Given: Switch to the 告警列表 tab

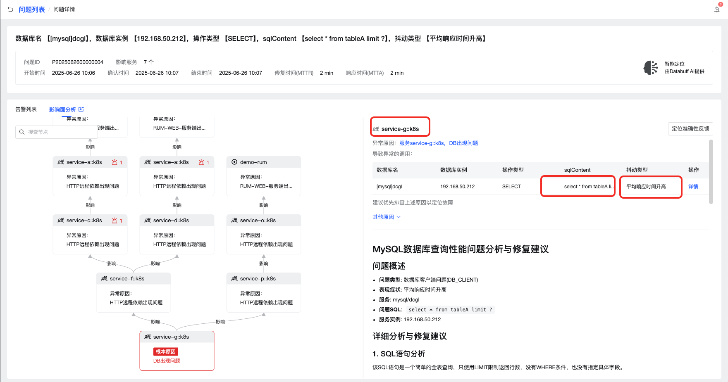Looking at the screenshot, I should tap(26, 109).
